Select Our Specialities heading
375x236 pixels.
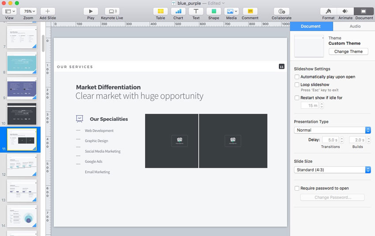click(x=109, y=119)
